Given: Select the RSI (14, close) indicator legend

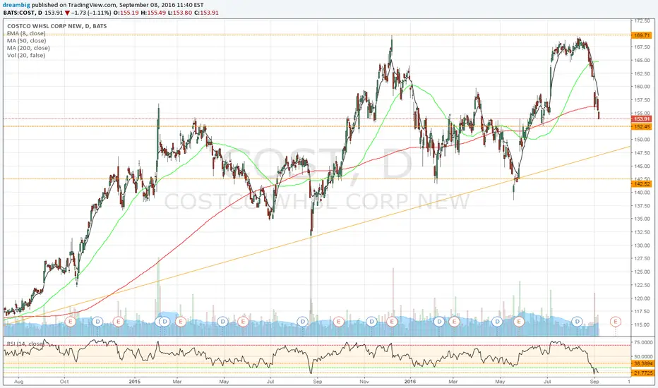Looking at the screenshot, I should (25, 344).
